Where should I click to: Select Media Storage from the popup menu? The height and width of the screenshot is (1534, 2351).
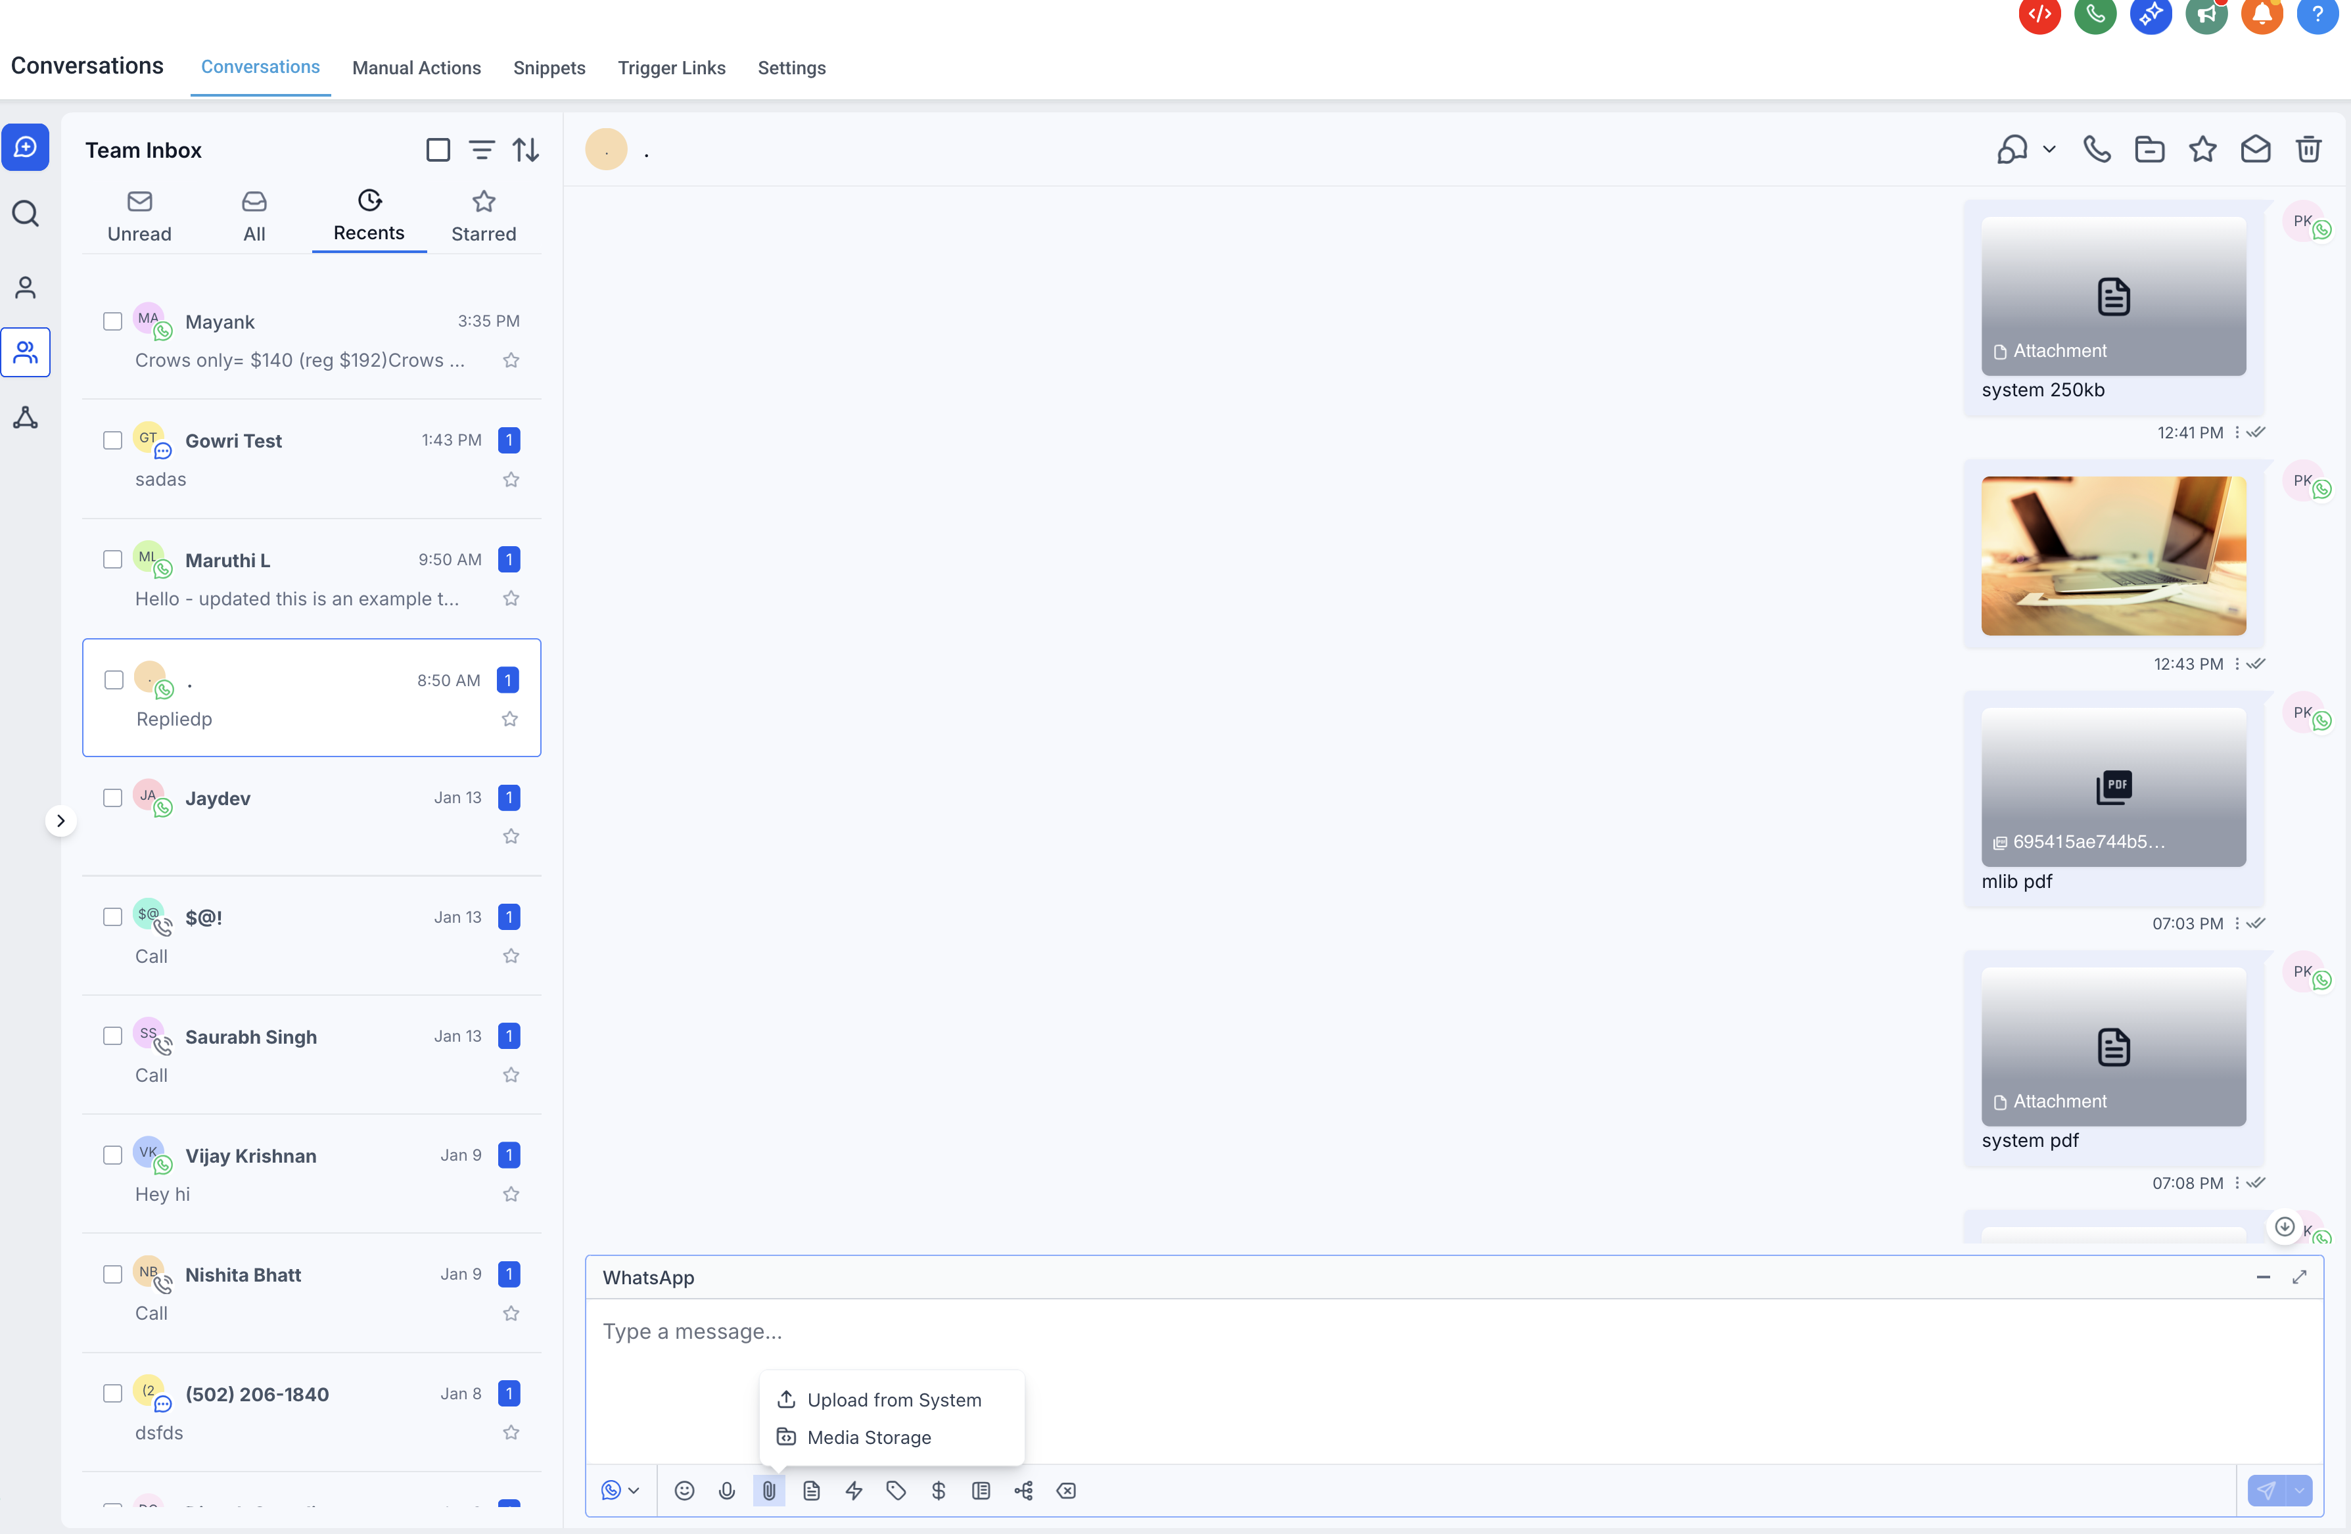tap(870, 1438)
